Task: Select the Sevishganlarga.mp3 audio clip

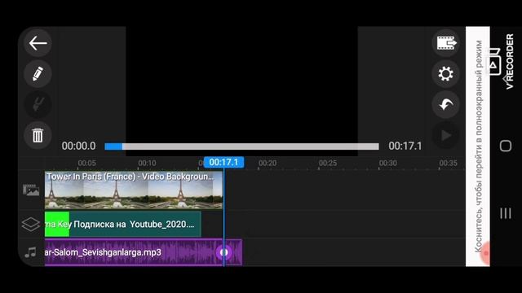Action: [144, 252]
